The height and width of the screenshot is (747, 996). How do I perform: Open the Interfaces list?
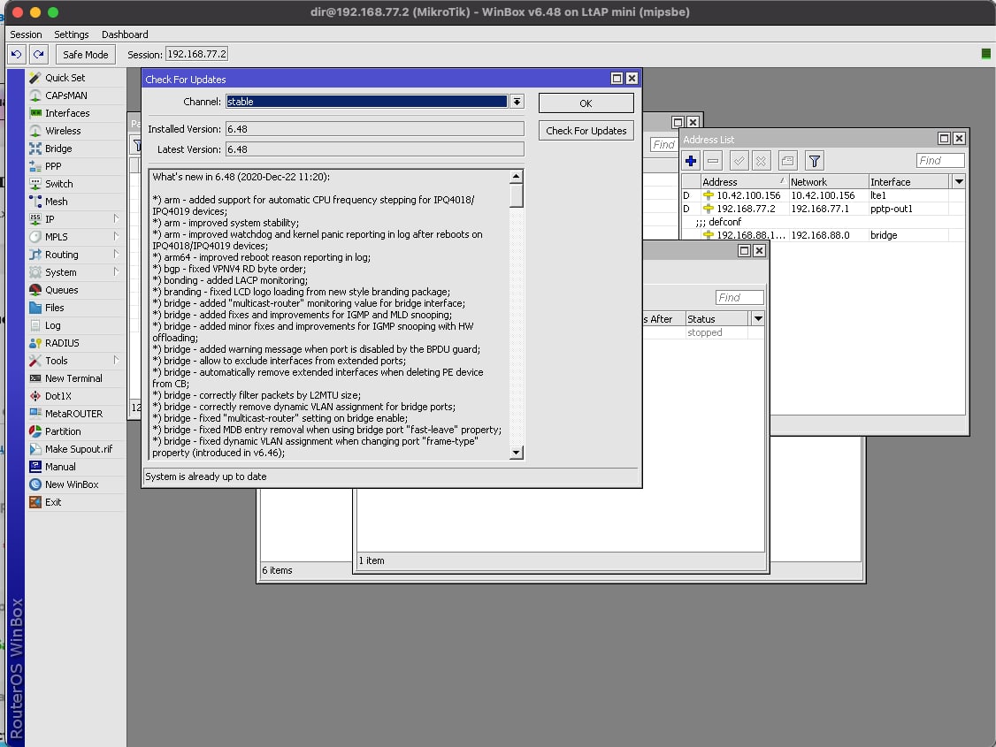click(67, 113)
